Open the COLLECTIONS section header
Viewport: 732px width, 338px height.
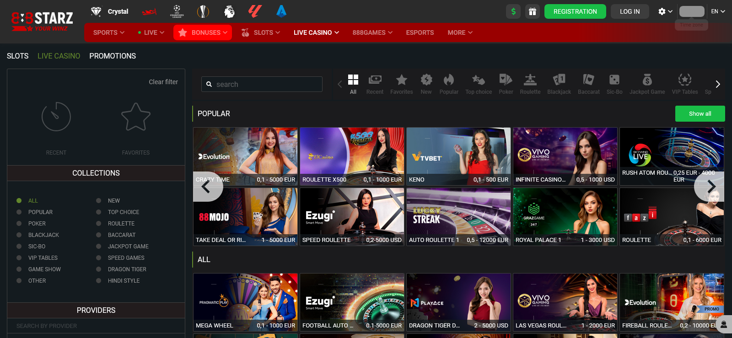(96, 173)
